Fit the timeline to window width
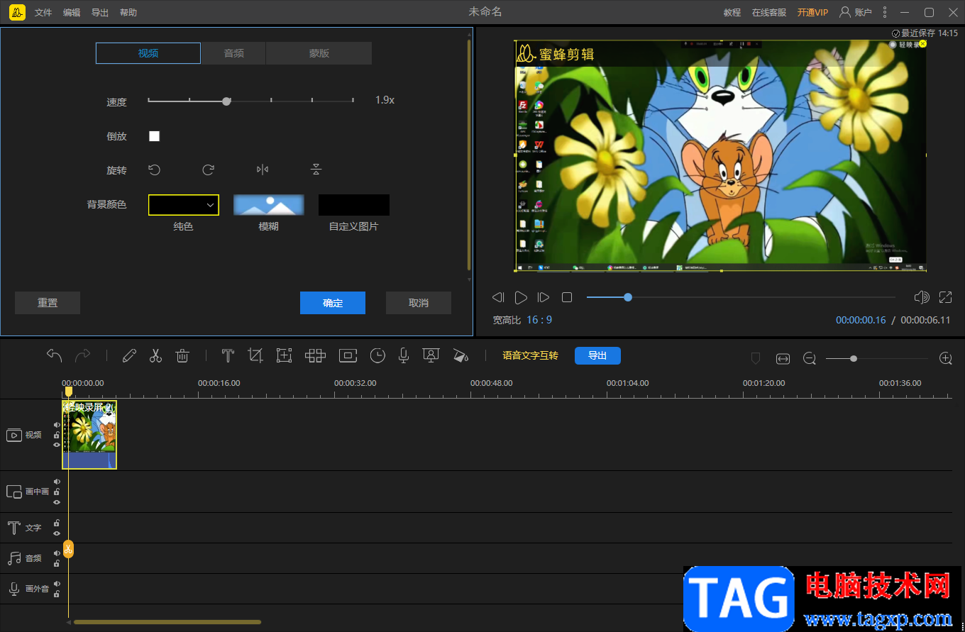This screenshot has width=965, height=632. [783, 359]
